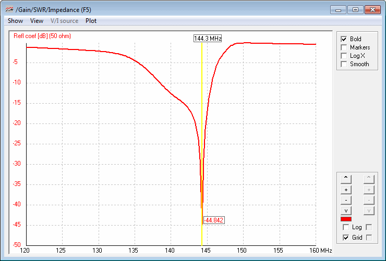Enable the Markers checkbox
Image resolution: width=386 pixels, height=261 pixels.
click(x=344, y=47)
